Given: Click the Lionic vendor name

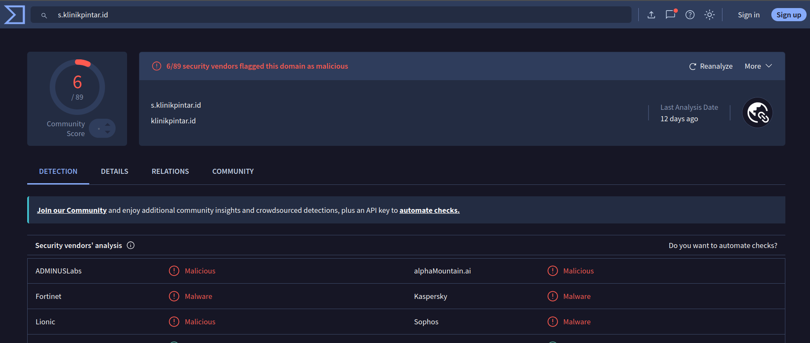Looking at the screenshot, I should tap(45, 322).
